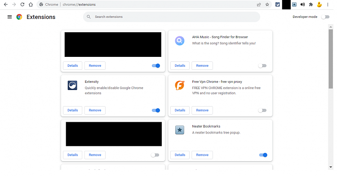
Task: Remove the Neater Bookmarks extension
Action: 202,155
